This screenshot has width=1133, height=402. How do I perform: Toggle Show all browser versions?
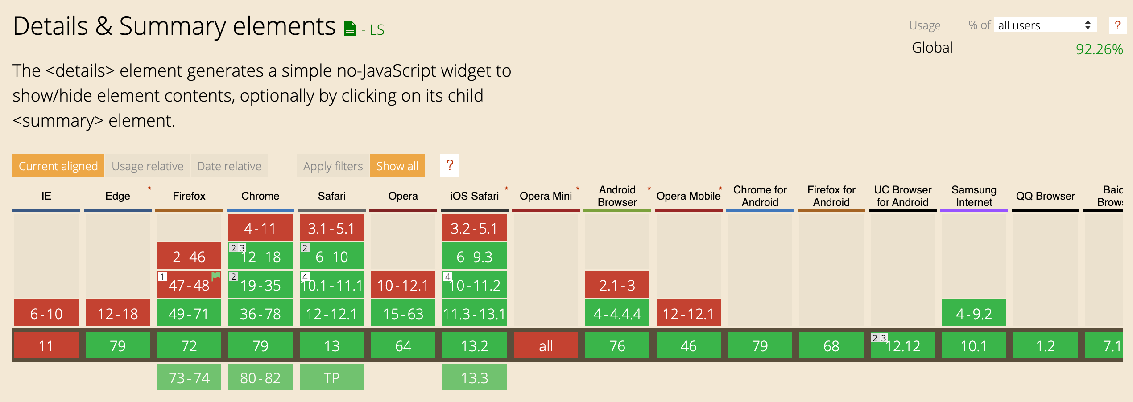tap(397, 166)
